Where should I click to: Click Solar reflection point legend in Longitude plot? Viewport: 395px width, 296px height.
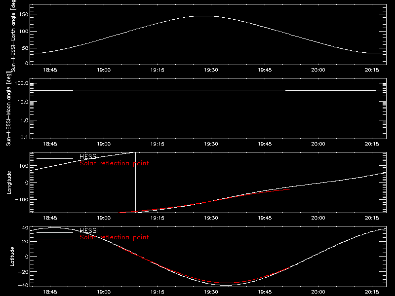tap(114, 163)
